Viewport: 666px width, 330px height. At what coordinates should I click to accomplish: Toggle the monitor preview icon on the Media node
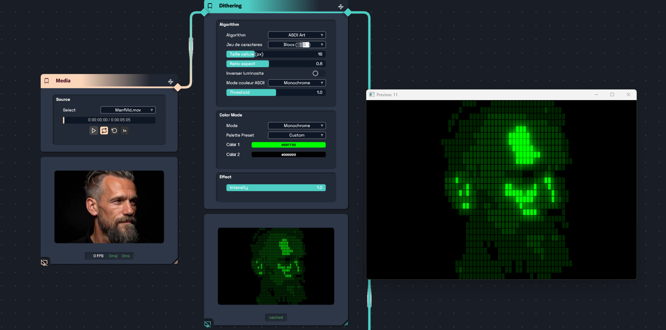pyautogui.click(x=44, y=262)
